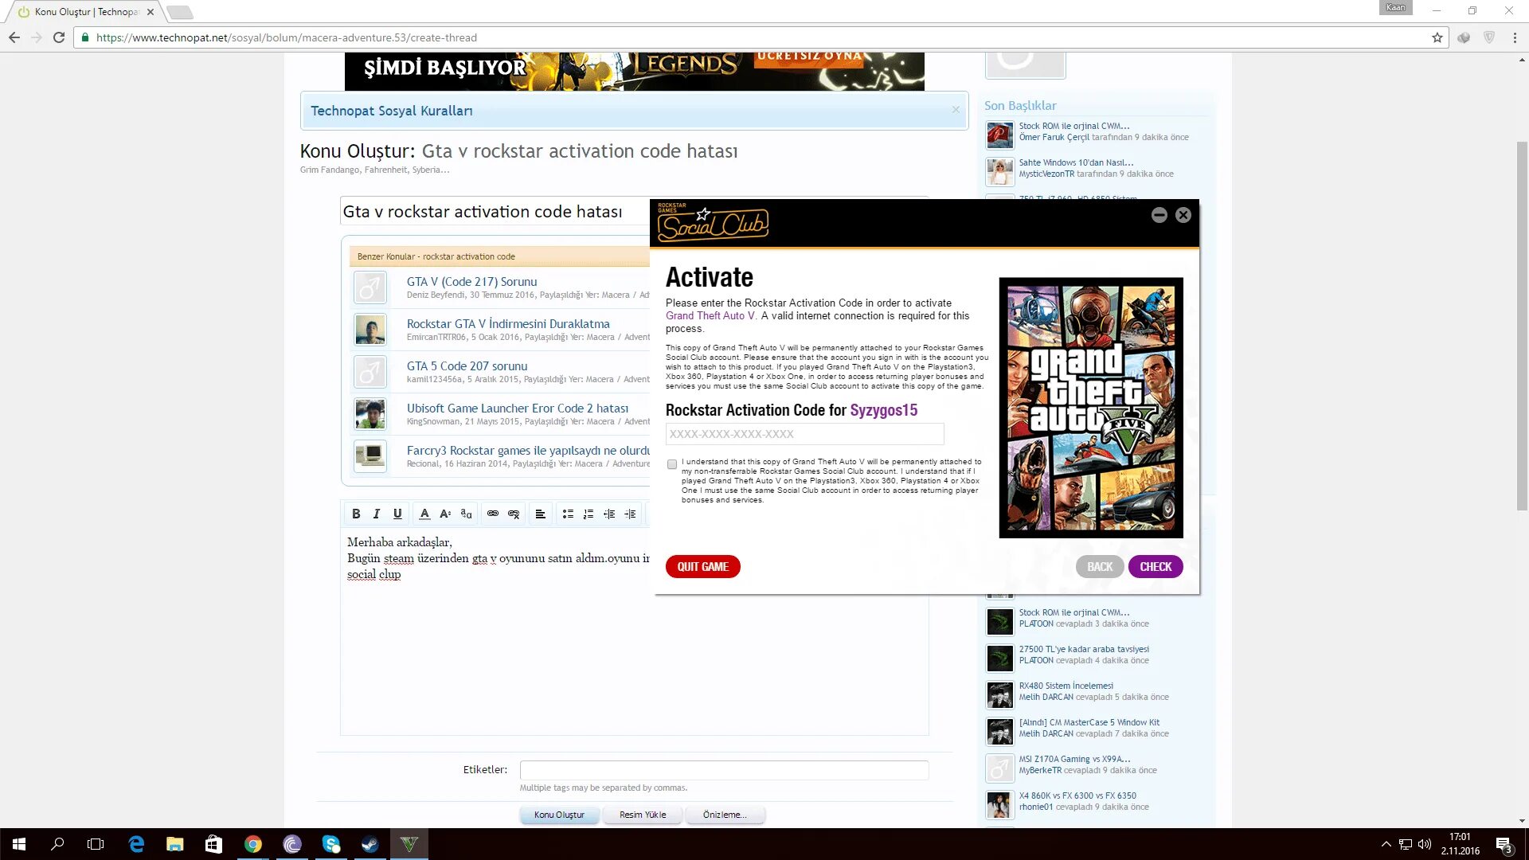Click the Grand Theft Auto V cover art

pos(1091,408)
